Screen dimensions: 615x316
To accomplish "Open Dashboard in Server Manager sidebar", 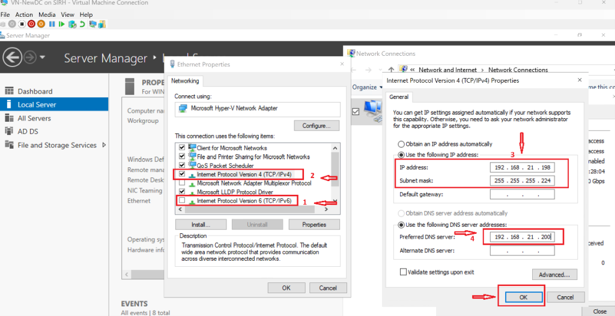I will tap(35, 91).
